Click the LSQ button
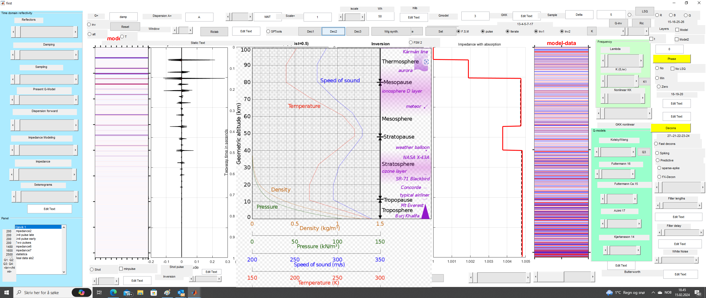Image resolution: width=706 pixels, height=298 pixels. click(x=645, y=11)
